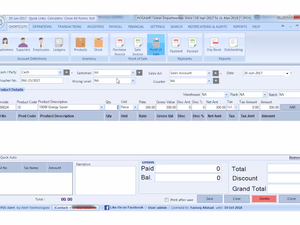The image size is (300, 225).
Task: Open the Products inventory icon
Action: 80,44
